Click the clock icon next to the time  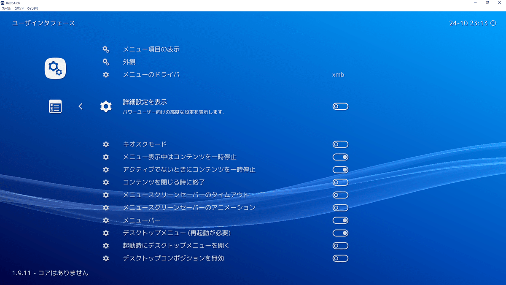point(494,23)
